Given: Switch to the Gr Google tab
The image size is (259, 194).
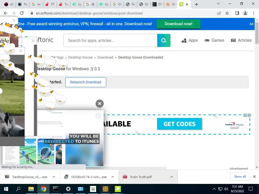Looking at the screenshot, I should [117, 4].
